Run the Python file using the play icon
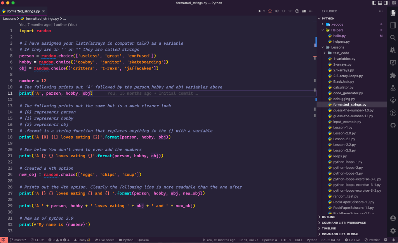 [259, 11]
